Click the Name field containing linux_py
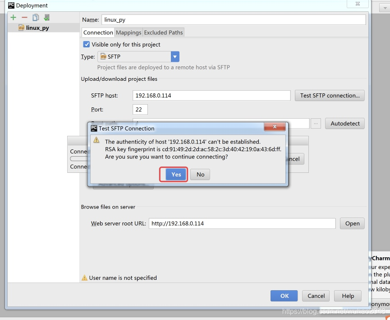390x320 pixels. 234,20
